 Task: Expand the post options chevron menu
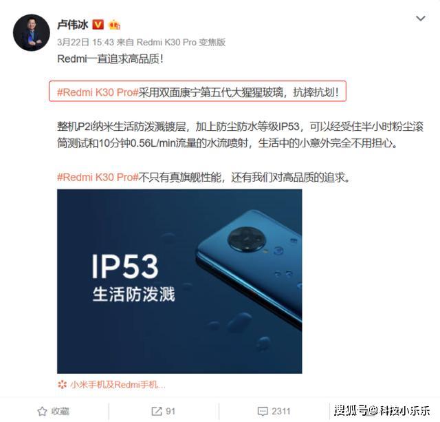(x=420, y=19)
